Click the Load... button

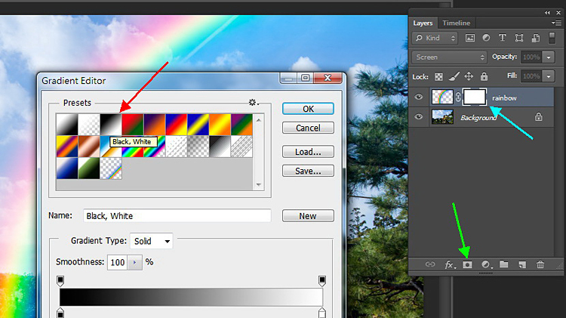pyautogui.click(x=308, y=152)
